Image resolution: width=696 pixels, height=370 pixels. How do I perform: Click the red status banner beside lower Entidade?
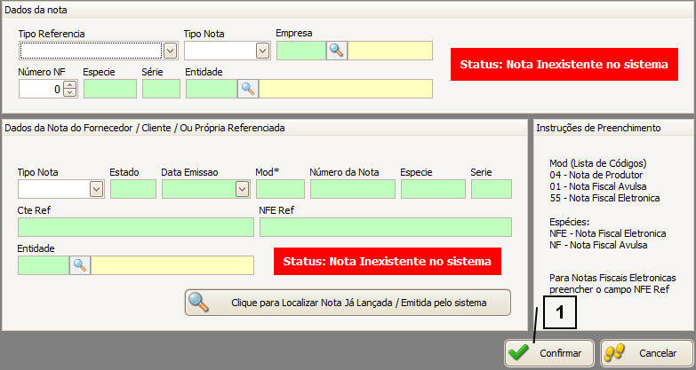388,262
